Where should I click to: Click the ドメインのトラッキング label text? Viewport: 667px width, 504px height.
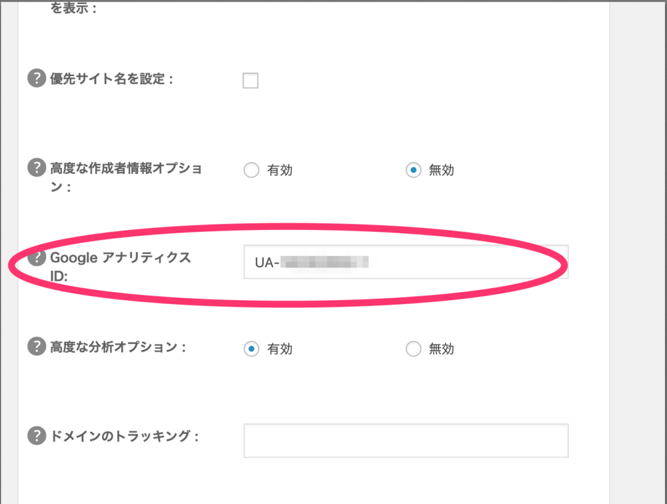124,436
